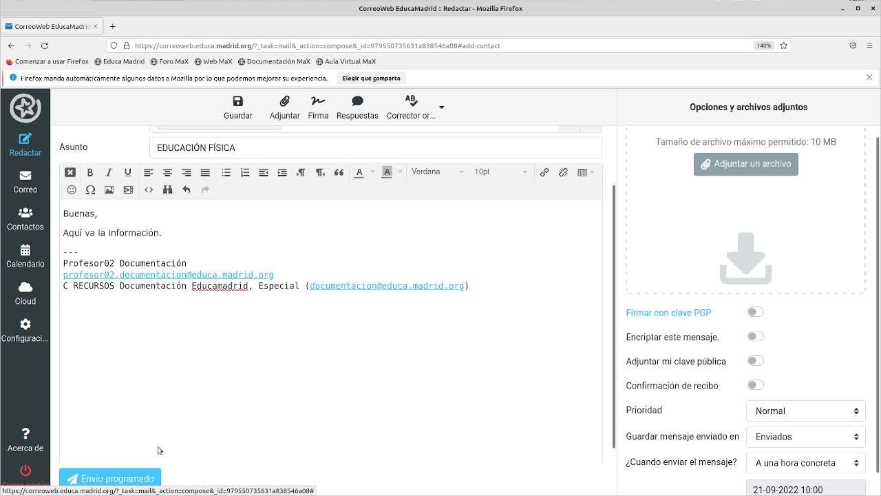881x496 pixels.
Task: Toggle Encriptar este mensaje
Action: tap(755, 336)
